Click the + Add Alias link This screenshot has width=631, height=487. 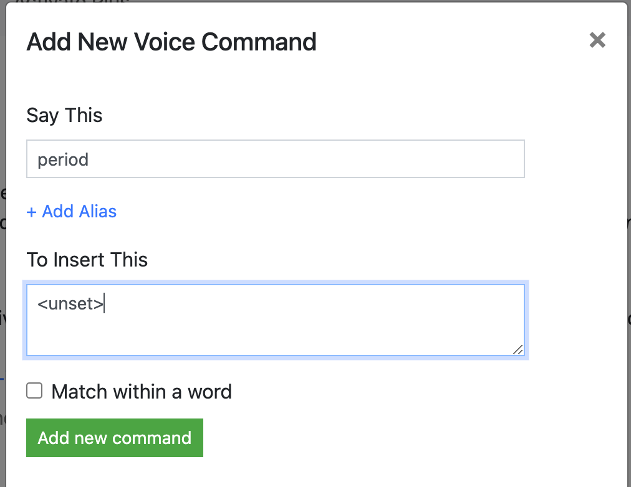click(72, 212)
